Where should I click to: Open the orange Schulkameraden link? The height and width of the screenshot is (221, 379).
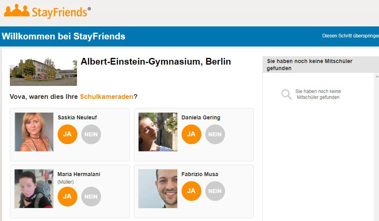pyautogui.click(x=107, y=97)
